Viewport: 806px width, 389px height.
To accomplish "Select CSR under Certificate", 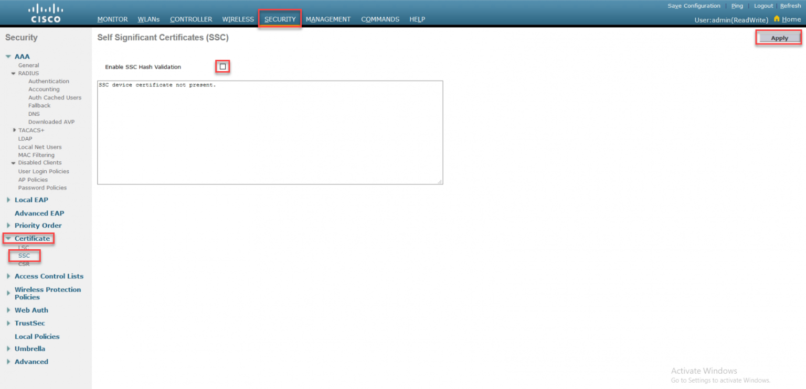I will [24, 264].
